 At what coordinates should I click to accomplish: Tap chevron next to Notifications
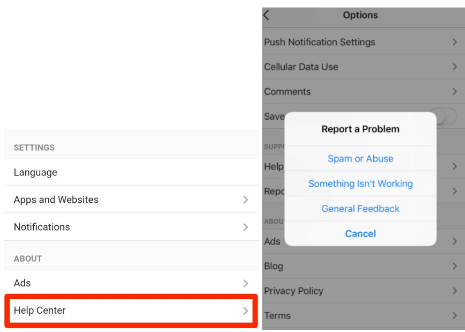pos(246,227)
